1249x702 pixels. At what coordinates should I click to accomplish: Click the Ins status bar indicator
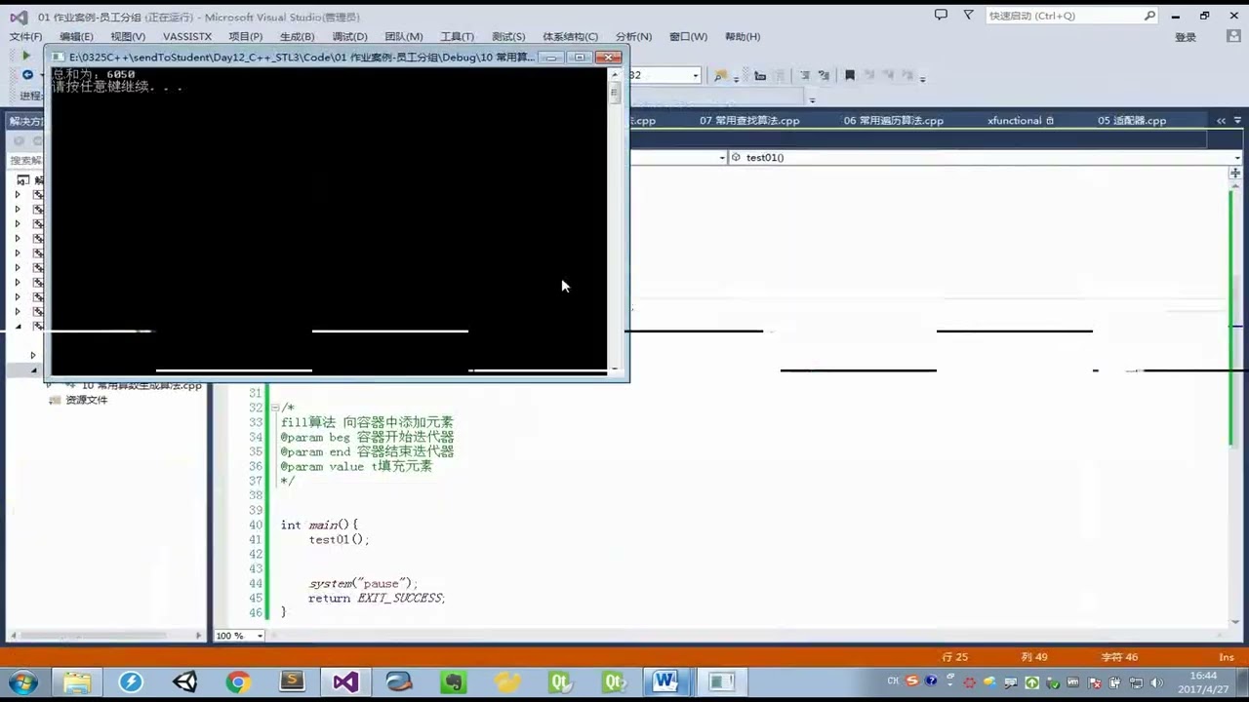coord(1227,657)
